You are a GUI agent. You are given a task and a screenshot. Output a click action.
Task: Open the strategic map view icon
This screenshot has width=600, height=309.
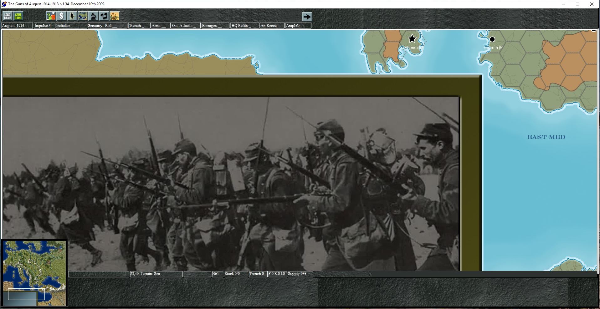(83, 16)
